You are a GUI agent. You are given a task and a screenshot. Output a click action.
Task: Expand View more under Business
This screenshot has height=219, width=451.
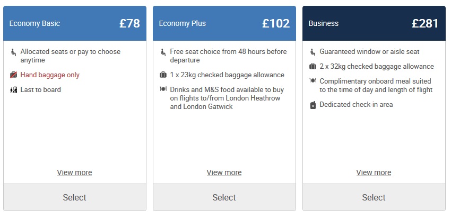[x=374, y=172]
